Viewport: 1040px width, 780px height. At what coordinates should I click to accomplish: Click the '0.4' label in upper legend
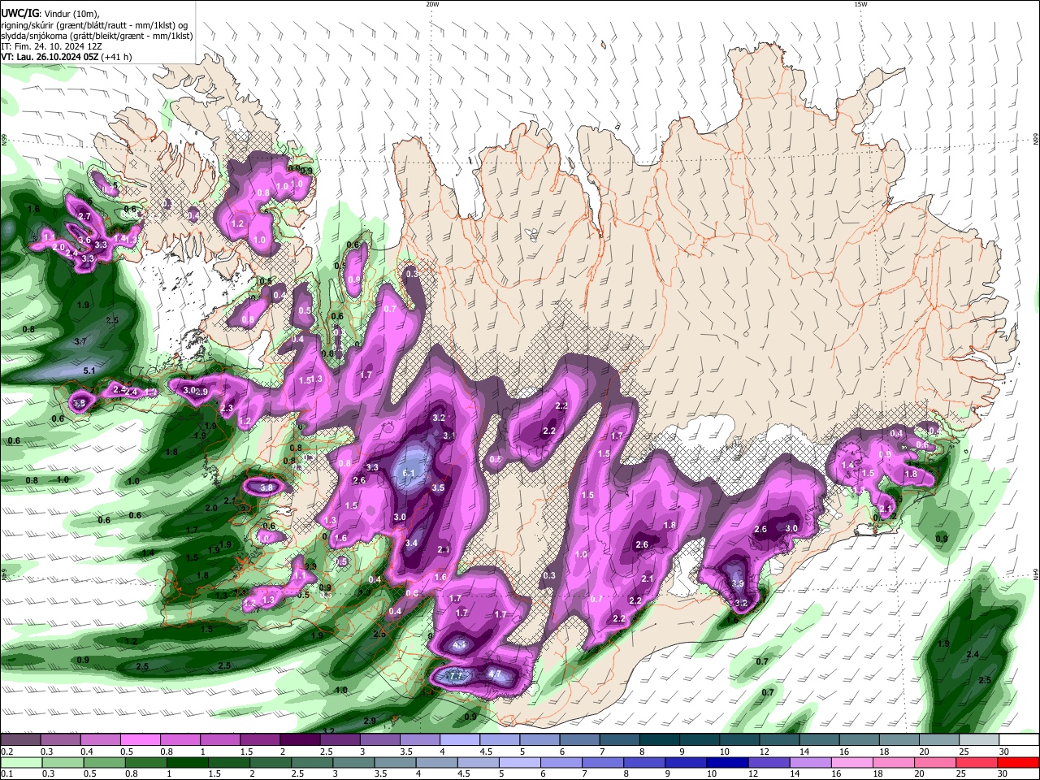click(87, 752)
